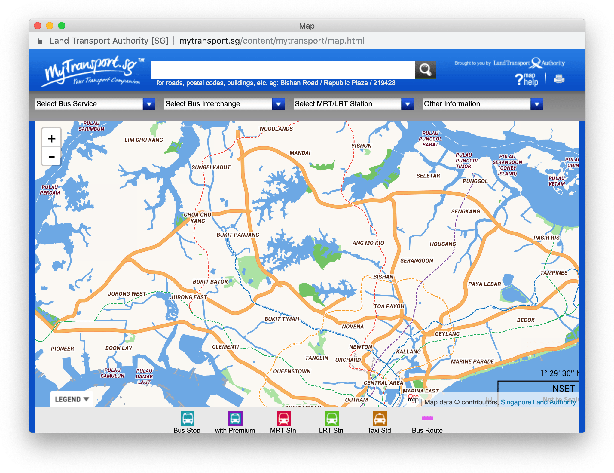Collapse the LEGEND panel toggle
The image size is (614, 473).
[x=72, y=399]
